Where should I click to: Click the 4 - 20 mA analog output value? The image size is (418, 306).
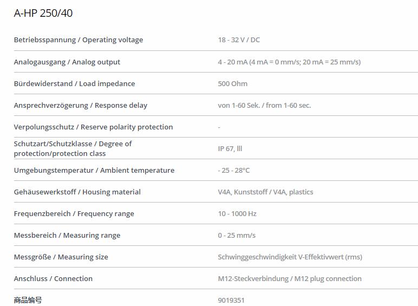click(x=289, y=62)
